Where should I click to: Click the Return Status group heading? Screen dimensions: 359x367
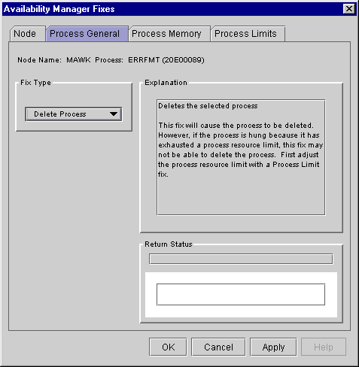169,244
